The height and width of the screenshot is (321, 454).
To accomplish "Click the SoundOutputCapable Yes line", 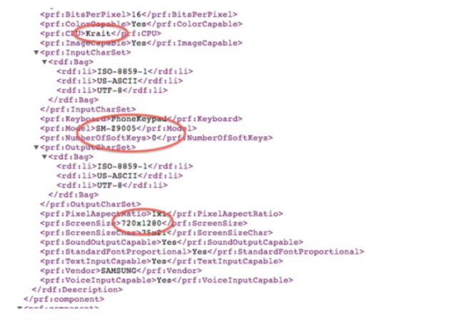I will pos(172,242).
